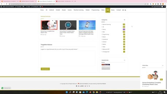Bookmark this page with the star icon
The image size is (167, 94).
click(x=148, y=4)
